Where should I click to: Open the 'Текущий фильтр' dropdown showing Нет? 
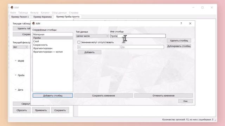point(20,47)
